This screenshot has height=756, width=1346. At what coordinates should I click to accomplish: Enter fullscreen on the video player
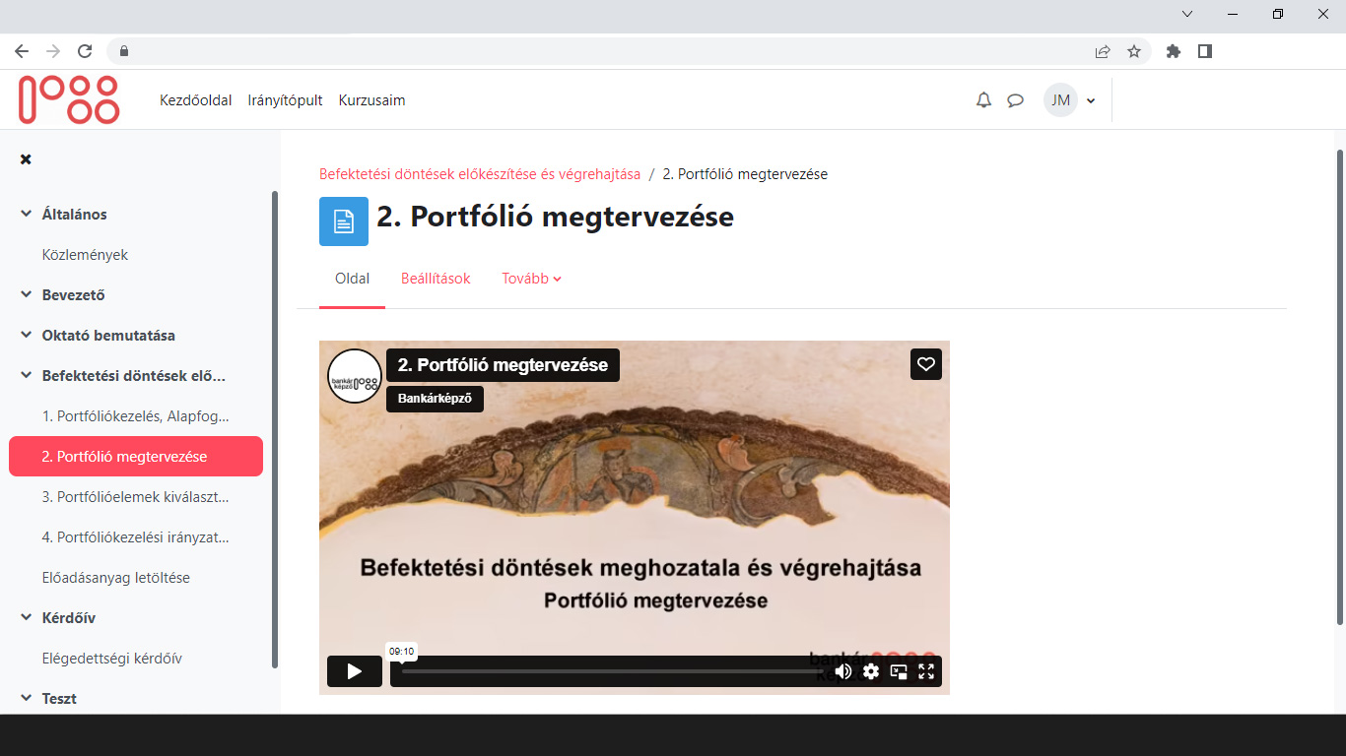click(x=926, y=670)
